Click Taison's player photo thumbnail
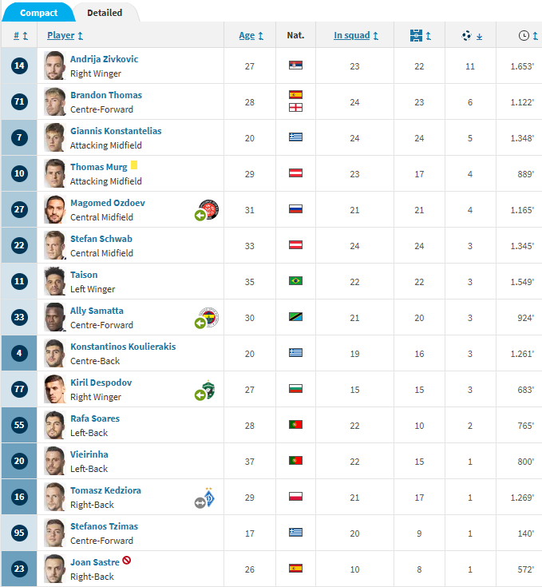This screenshot has width=542, height=587. [x=54, y=281]
